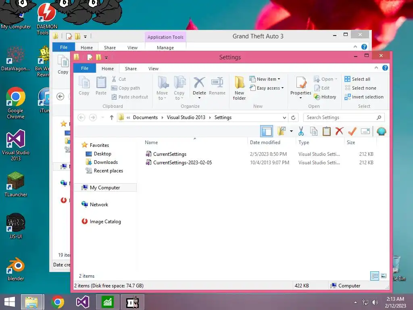
Task: Click Copy path in the ribbon
Action: [126, 88]
